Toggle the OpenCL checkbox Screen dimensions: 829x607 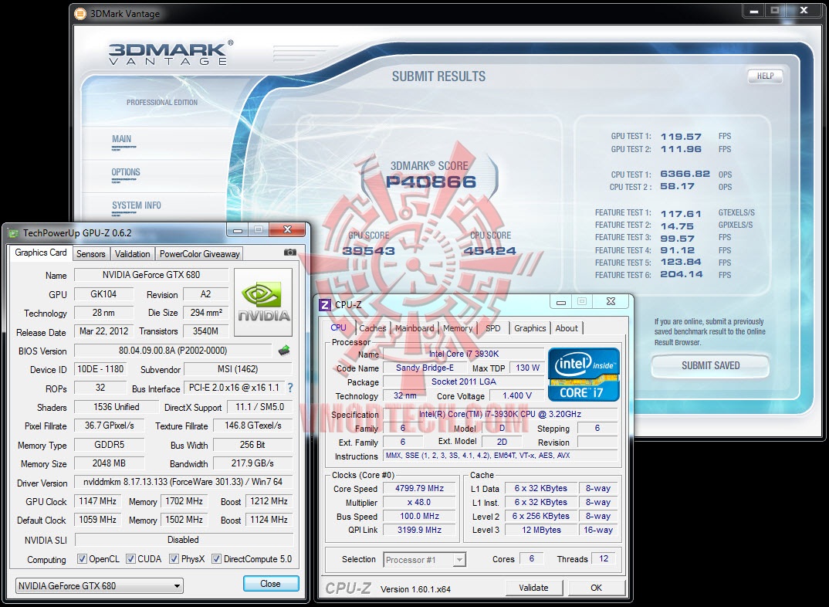82,559
